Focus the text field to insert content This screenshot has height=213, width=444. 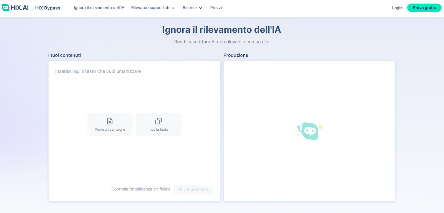133,89
